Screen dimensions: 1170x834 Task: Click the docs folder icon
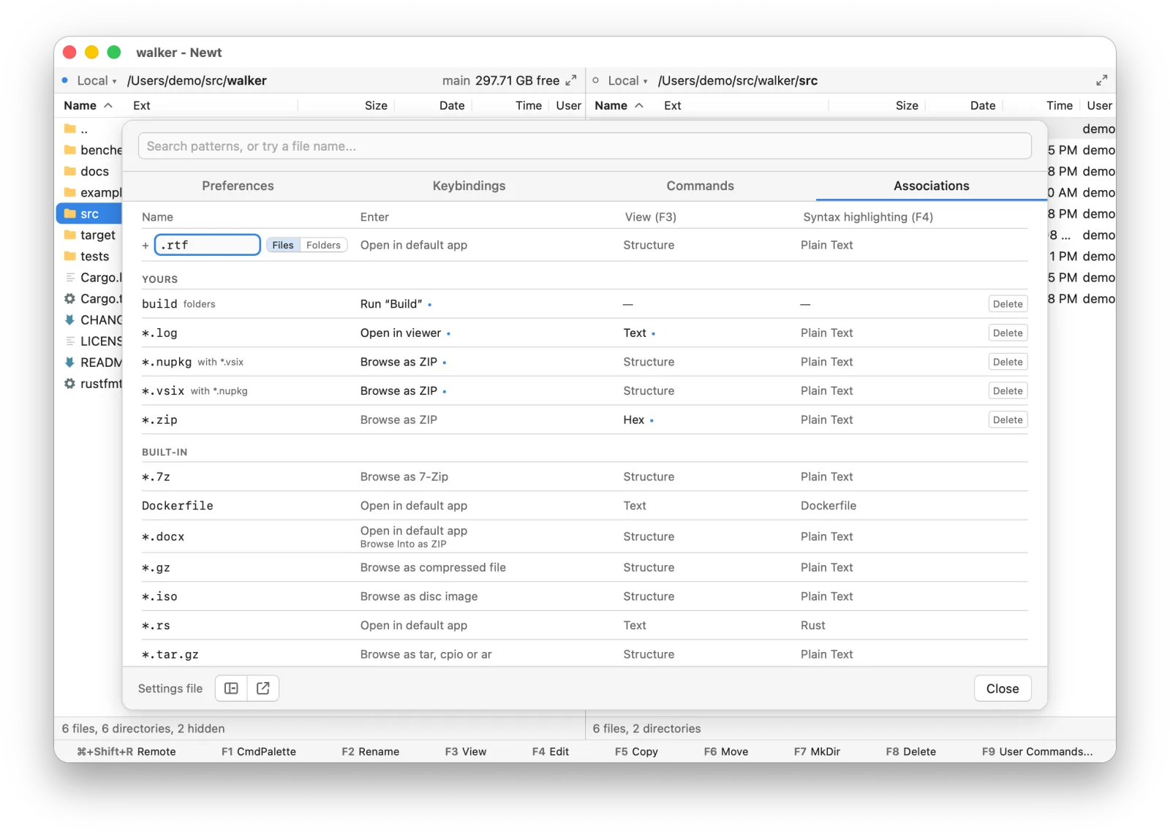pos(70,171)
